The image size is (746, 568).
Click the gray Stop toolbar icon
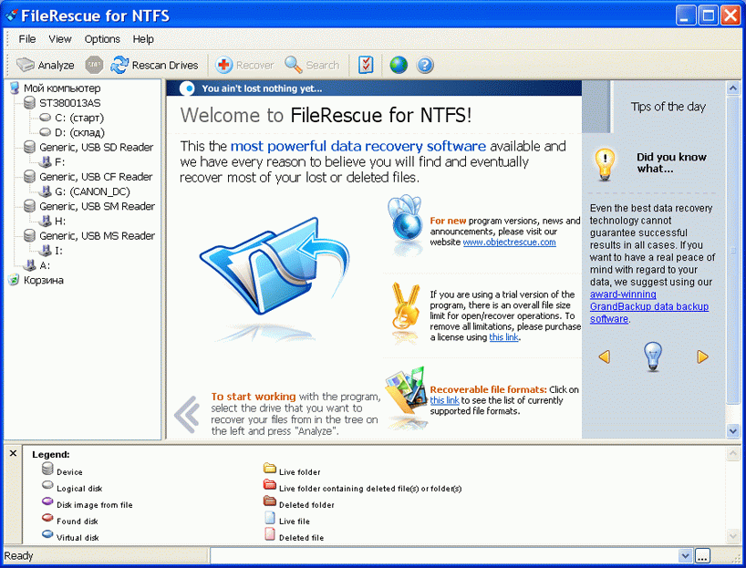pos(94,65)
